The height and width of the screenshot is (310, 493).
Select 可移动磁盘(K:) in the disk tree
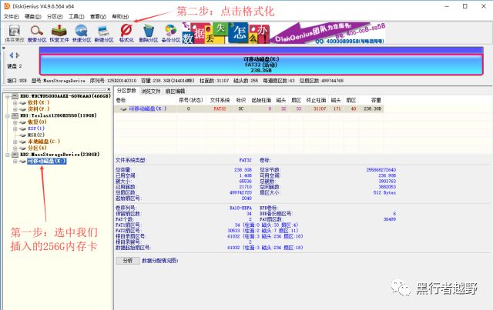coord(46,162)
